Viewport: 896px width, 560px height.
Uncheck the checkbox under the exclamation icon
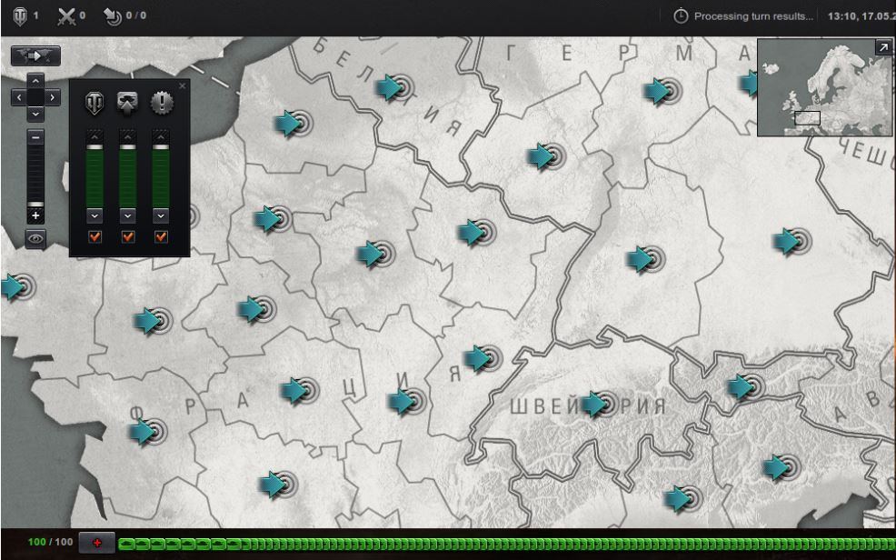click(x=161, y=237)
